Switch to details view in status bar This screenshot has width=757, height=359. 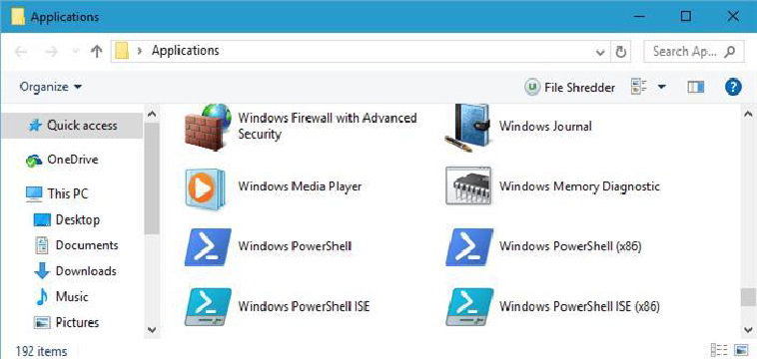click(719, 350)
